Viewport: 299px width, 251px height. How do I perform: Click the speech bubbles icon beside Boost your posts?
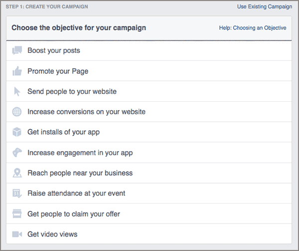[17, 50]
